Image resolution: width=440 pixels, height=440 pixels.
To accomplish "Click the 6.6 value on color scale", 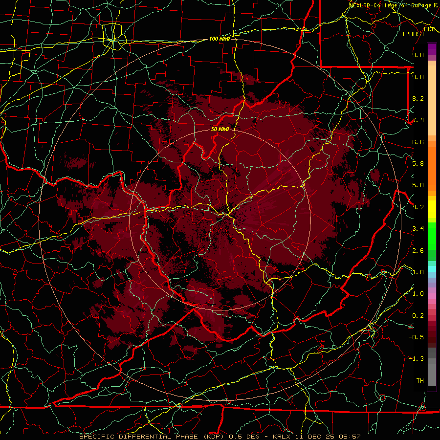I will click(x=418, y=142).
